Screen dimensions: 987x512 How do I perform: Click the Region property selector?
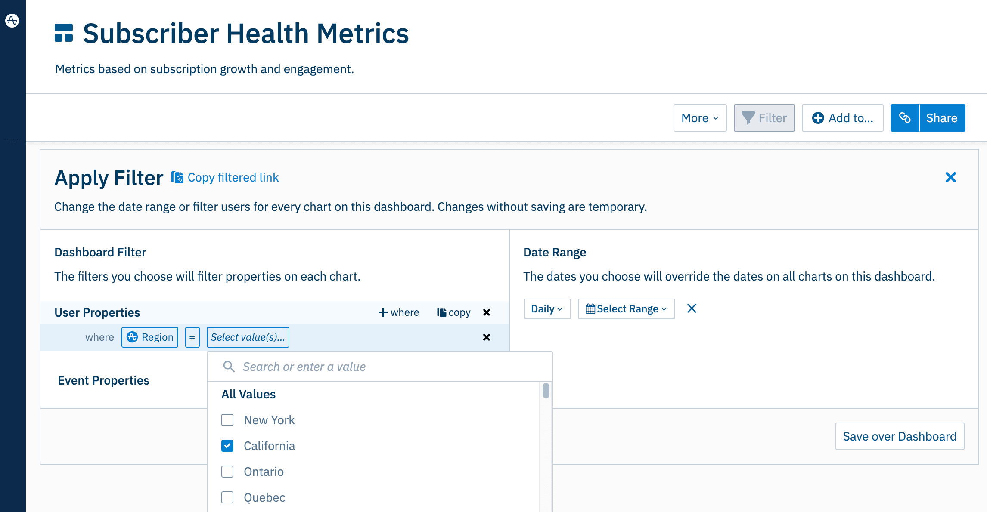pos(150,337)
